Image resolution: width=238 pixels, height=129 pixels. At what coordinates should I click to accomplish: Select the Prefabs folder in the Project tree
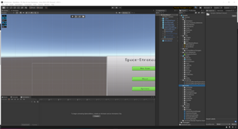point(186,56)
